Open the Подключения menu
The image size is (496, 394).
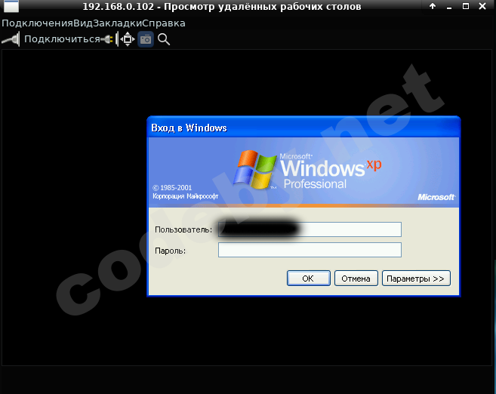37,23
